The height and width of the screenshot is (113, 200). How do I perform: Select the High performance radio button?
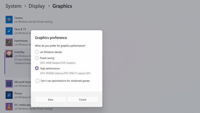(37, 68)
